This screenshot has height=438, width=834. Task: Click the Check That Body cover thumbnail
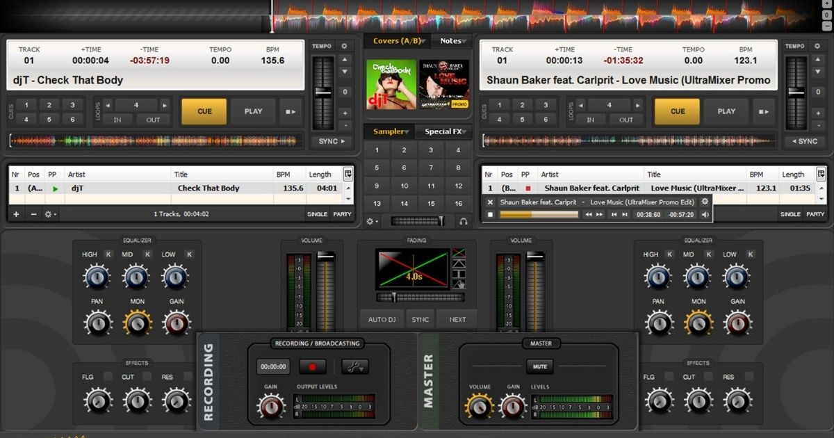pyautogui.click(x=391, y=84)
